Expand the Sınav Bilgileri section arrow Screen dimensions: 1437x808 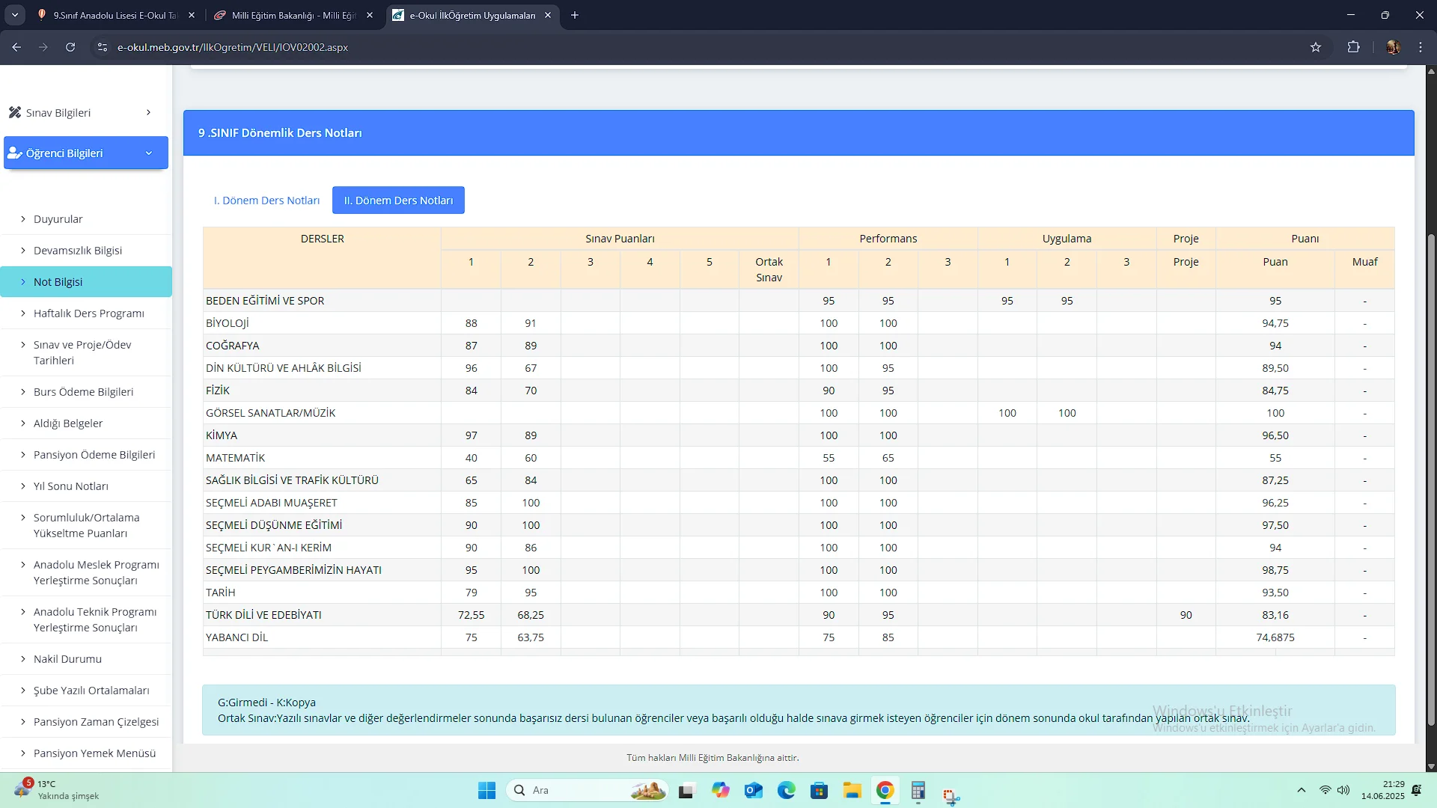[x=148, y=112]
